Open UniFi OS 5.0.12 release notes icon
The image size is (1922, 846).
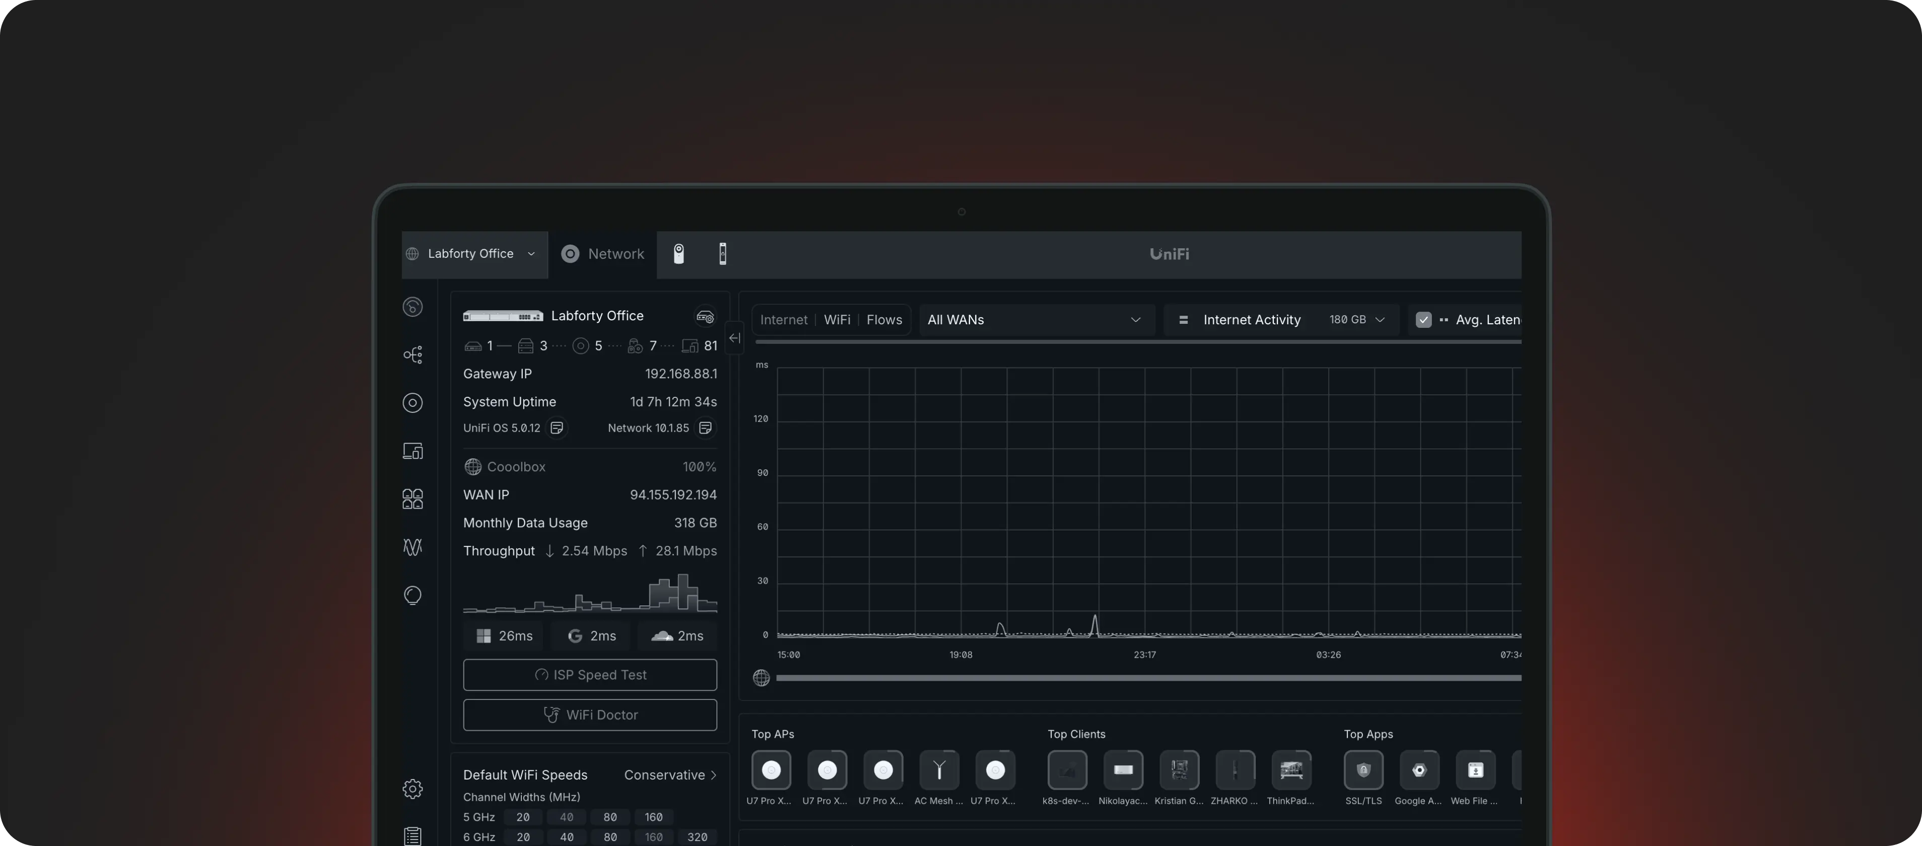tap(557, 428)
